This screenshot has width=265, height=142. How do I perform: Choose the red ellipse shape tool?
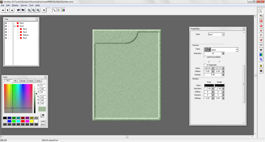point(261,26)
